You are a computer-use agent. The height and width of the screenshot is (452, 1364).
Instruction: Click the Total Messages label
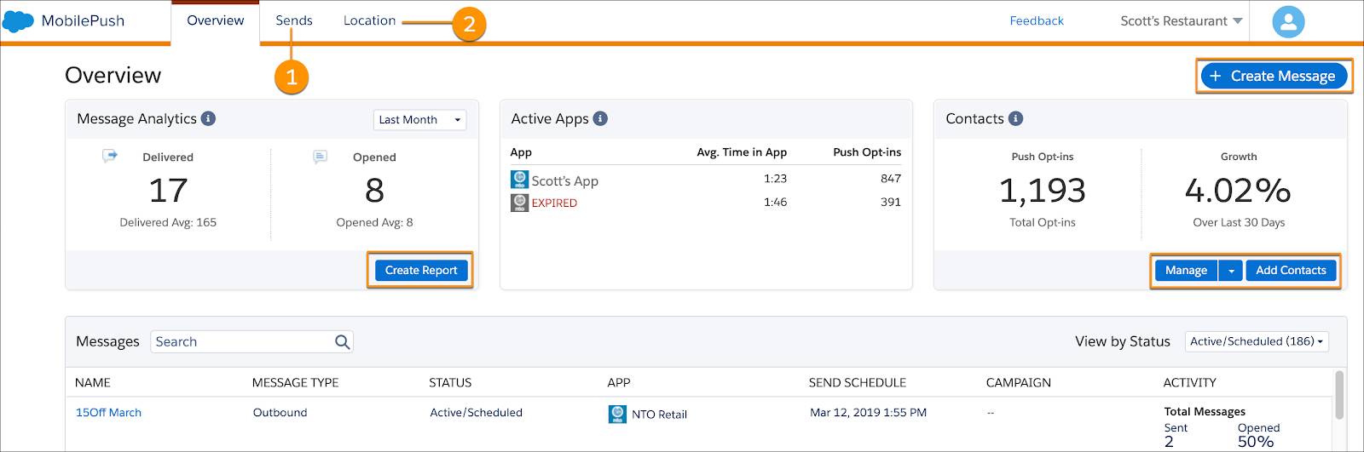[1205, 411]
